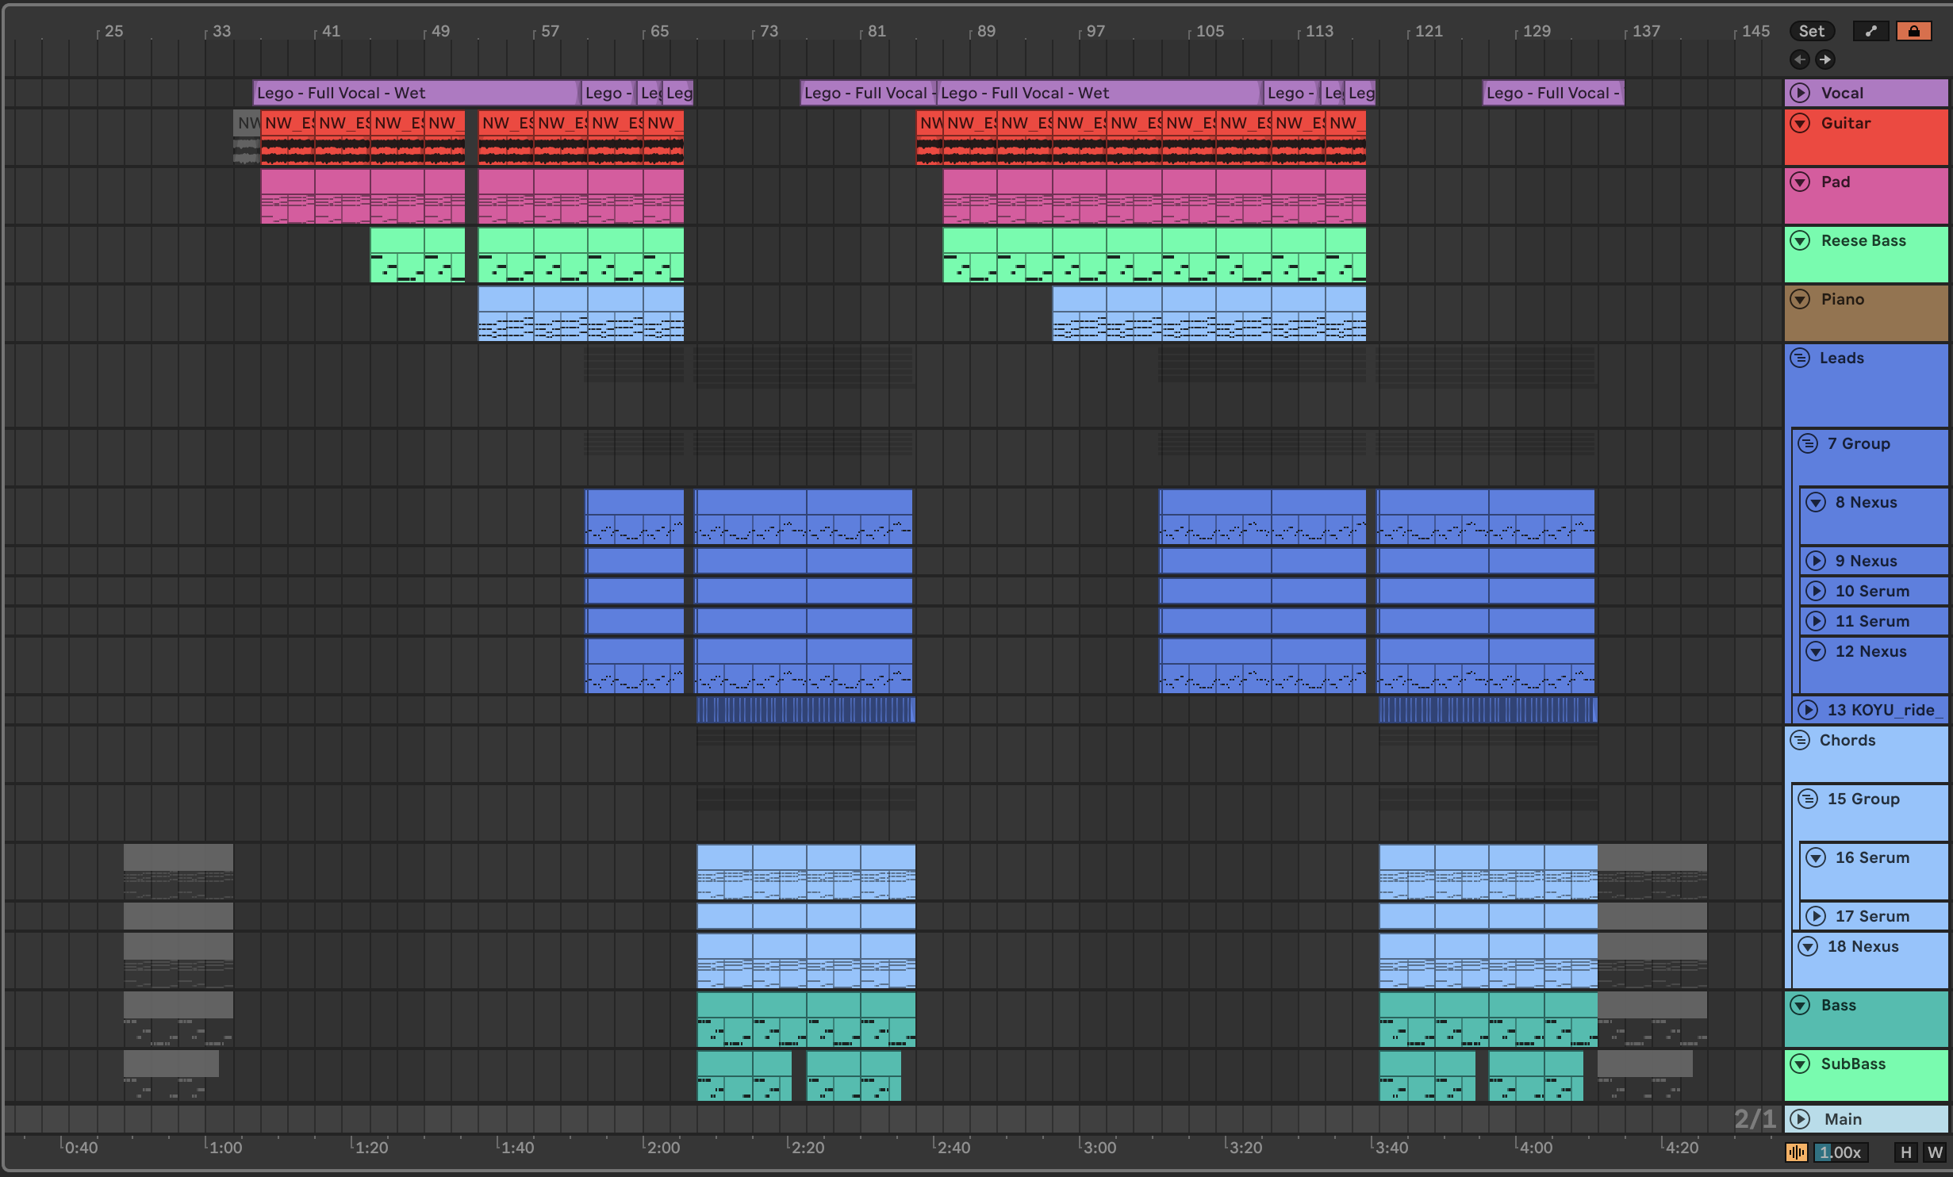
Task: Click the H optimize height button
Action: pos(1905,1152)
